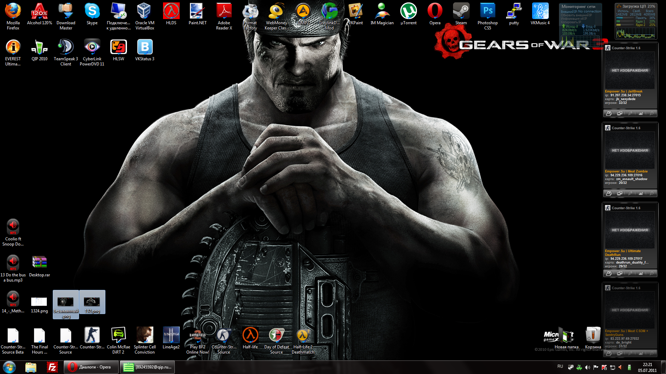Launch µTorrent from the desktop
The height and width of the screenshot is (374, 666).
click(x=409, y=14)
